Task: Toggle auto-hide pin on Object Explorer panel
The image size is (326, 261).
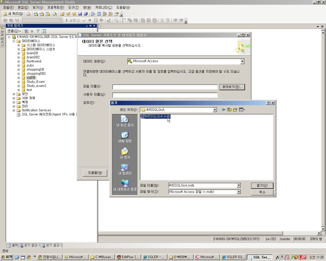Action: (90, 26)
